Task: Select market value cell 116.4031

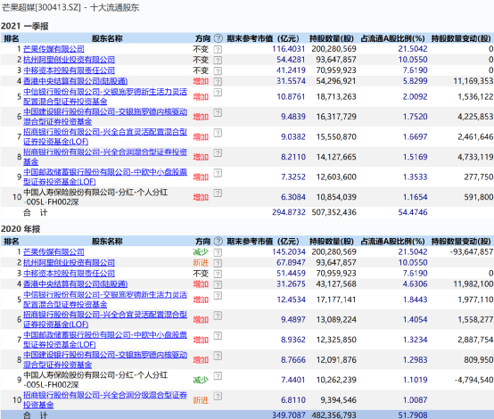Action: (289, 49)
